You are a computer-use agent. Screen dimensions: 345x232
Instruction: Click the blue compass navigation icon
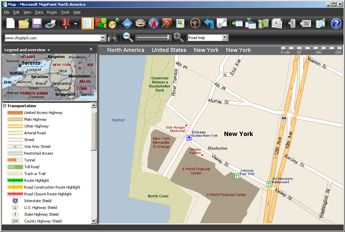point(154,23)
